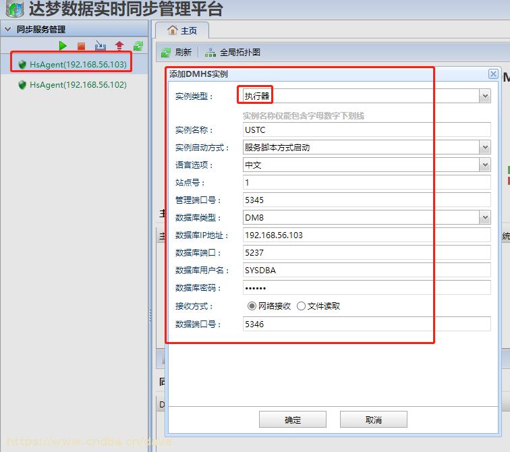Click the hint 实例名称仅能包含字母数字下划线
The height and width of the screenshot is (452, 510).
coord(304,116)
